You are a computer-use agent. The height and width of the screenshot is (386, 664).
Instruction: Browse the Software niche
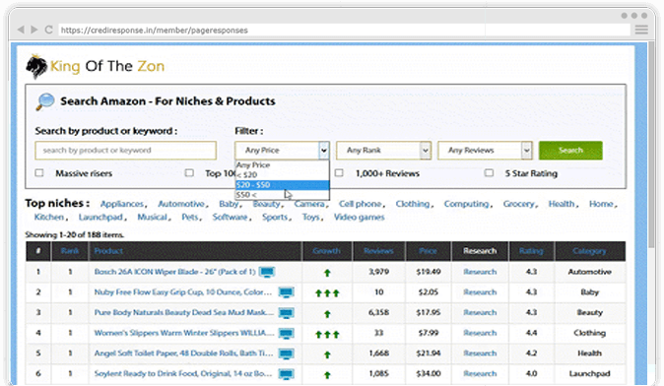tap(230, 217)
